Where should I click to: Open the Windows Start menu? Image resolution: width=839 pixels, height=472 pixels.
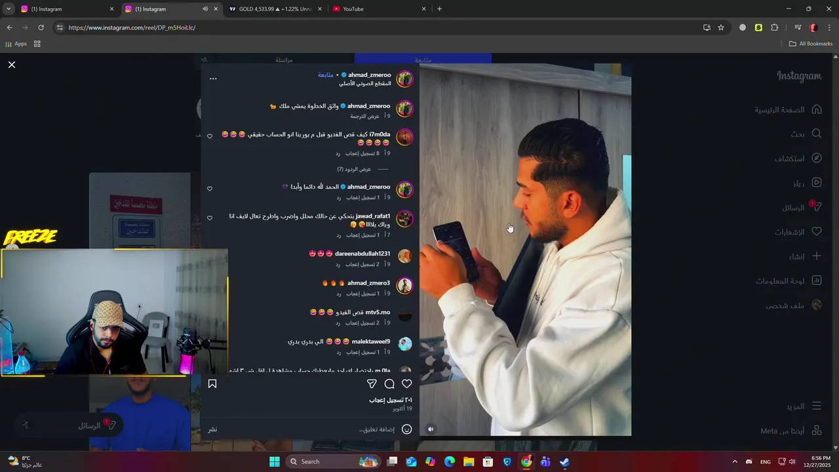click(275, 462)
